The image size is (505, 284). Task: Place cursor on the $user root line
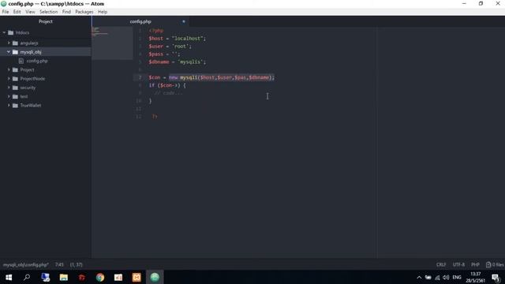click(170, 46)
